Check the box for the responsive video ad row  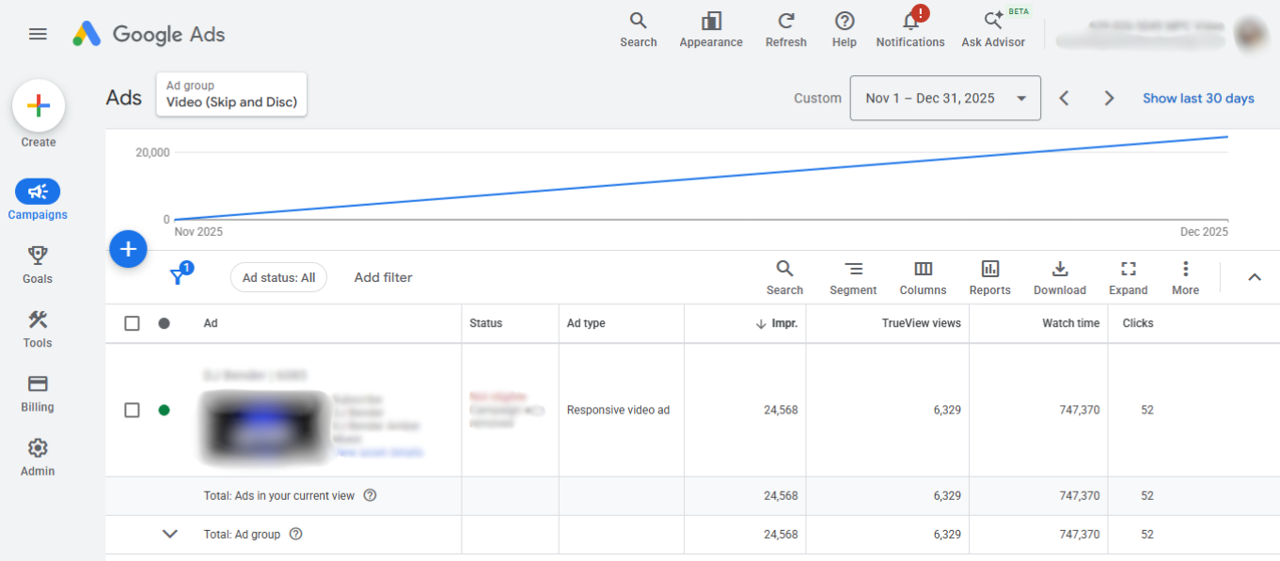tap(132, 410)
